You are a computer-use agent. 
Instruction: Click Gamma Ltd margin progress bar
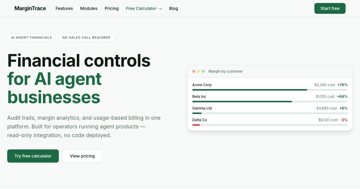[x=270, y=113]
